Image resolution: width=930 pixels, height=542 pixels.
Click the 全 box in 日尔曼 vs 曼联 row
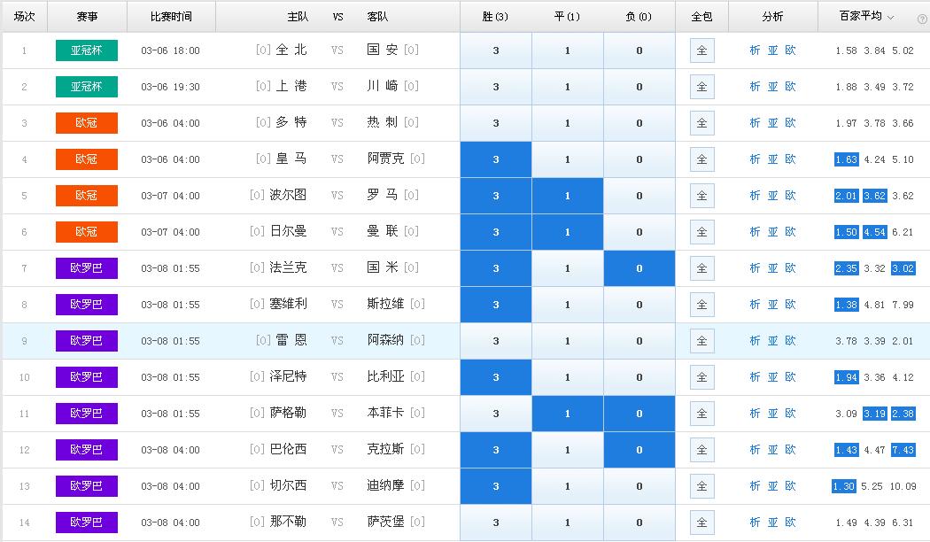point(701,232)
